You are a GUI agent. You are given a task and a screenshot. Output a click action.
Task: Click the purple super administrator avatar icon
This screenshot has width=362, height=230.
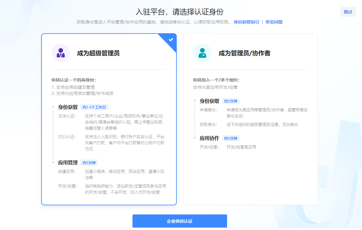click(60, 53)
